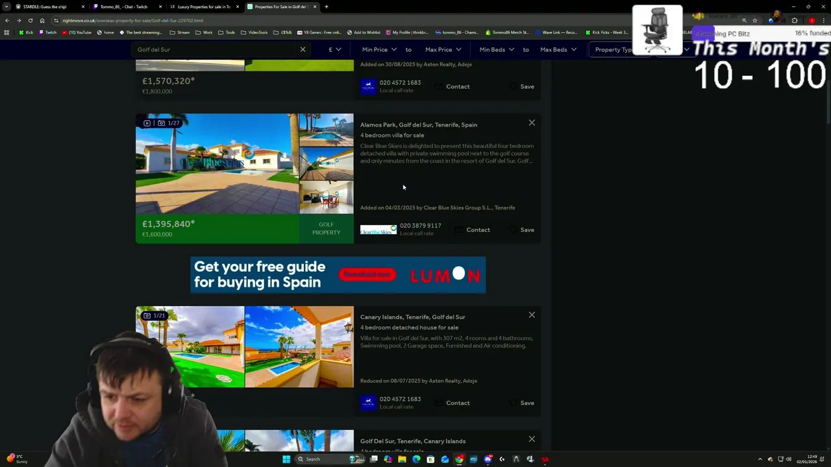
Task: Click the Clear Blue Skies agent logo
Action: (x=378, y=230)
